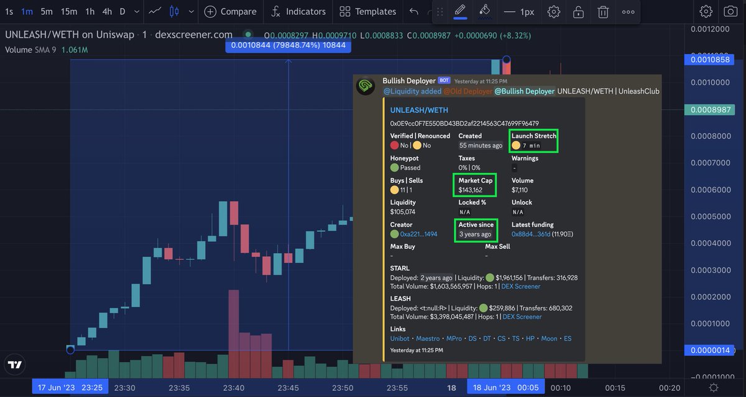Switch chart to 15m interval
This screenshot has width=746, height=397.
click(69, 11)
